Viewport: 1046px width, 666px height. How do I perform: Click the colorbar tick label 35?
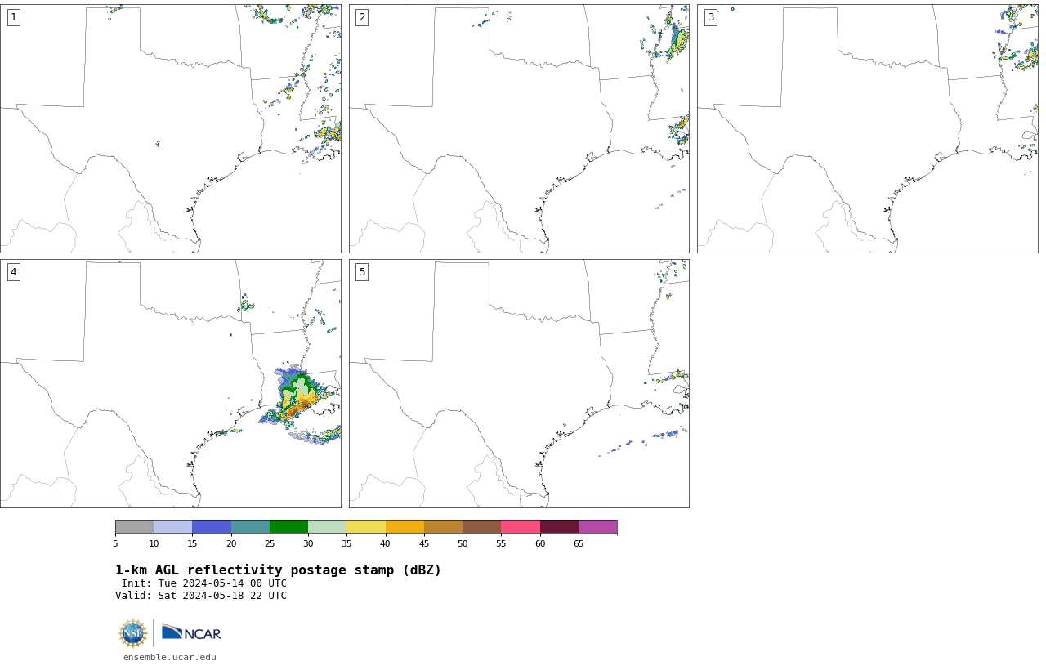point(346,543)
